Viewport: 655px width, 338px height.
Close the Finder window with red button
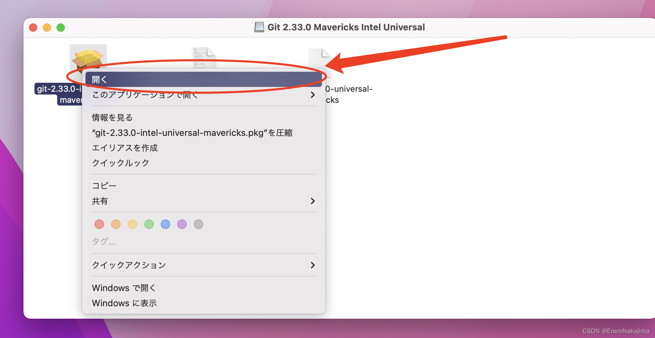tap(33, 28)
